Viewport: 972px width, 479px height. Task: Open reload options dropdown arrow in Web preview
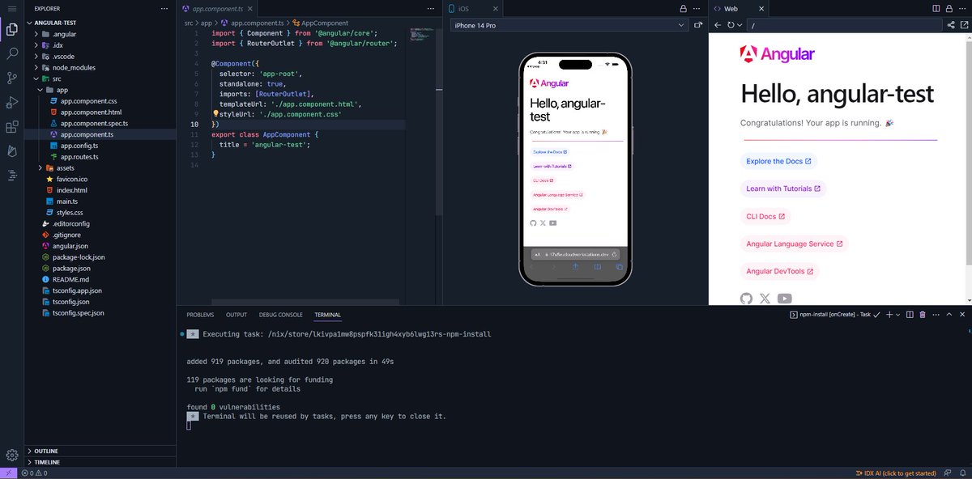coord(739,25)
